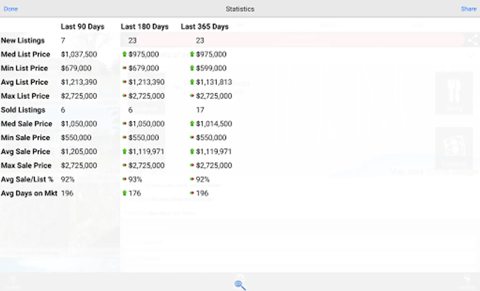Click $1,037,500 median list price value
The height and width of the screenshot is (291, 480).
point(79,54)
